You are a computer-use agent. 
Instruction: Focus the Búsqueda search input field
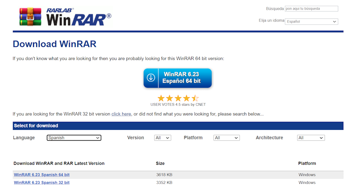point(311,8)
